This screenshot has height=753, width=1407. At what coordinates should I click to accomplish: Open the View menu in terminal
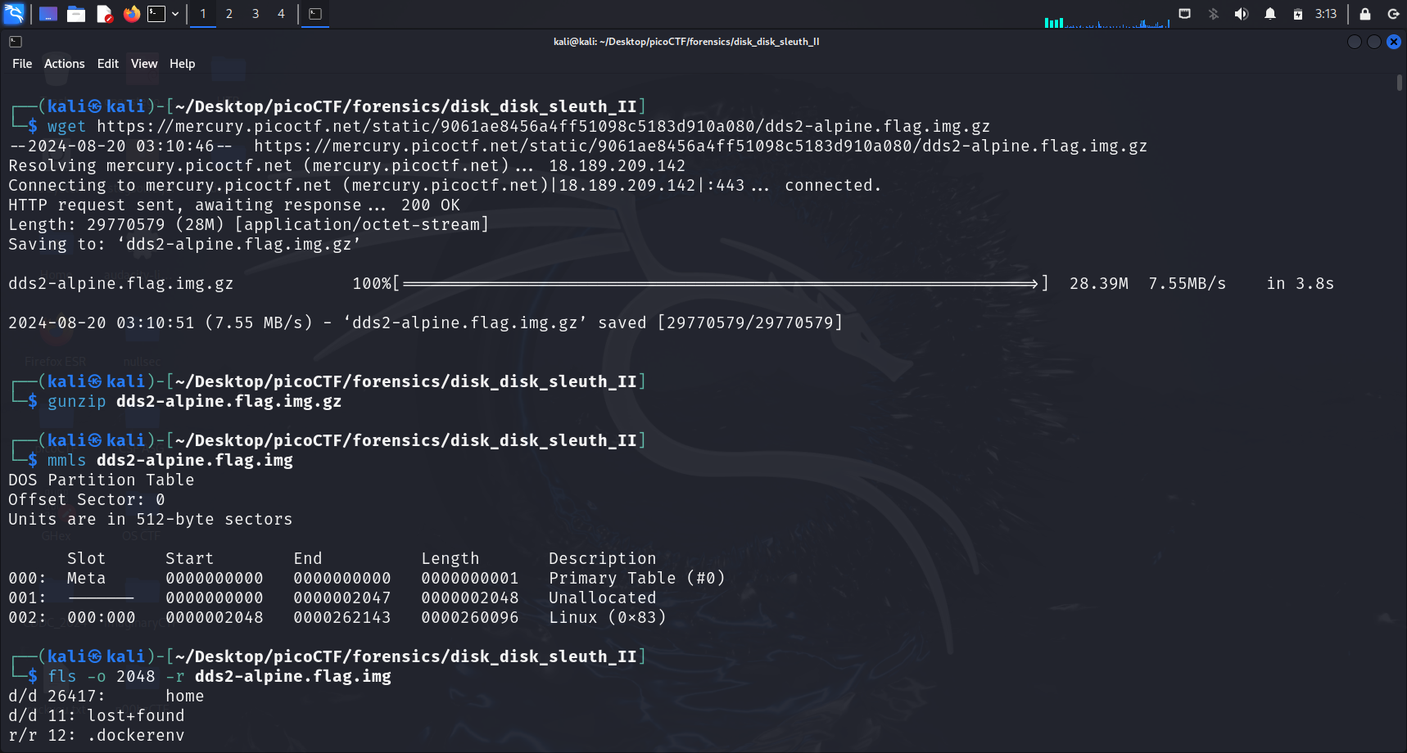tap(144, 64)
